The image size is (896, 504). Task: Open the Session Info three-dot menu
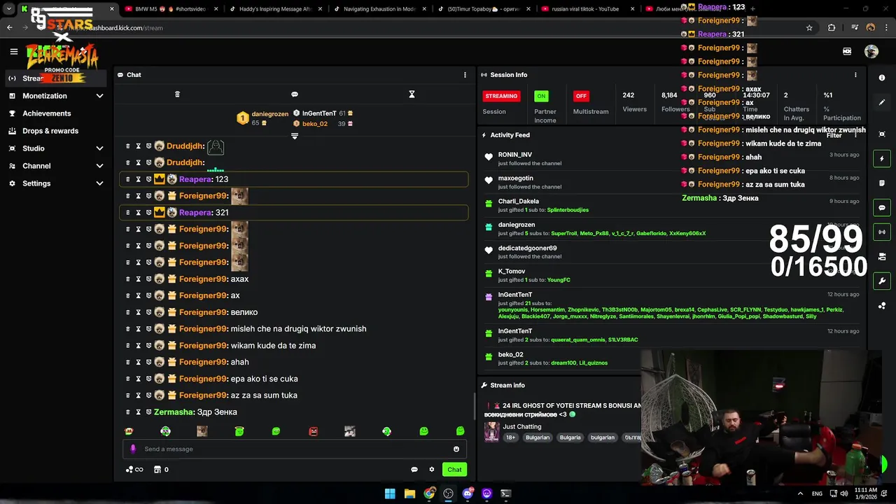pos(855,75)
